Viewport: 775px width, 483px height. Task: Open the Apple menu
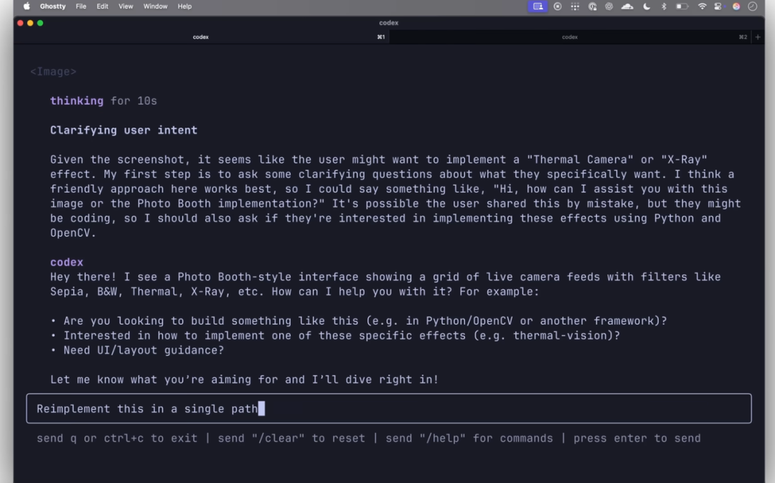(27, 6)
